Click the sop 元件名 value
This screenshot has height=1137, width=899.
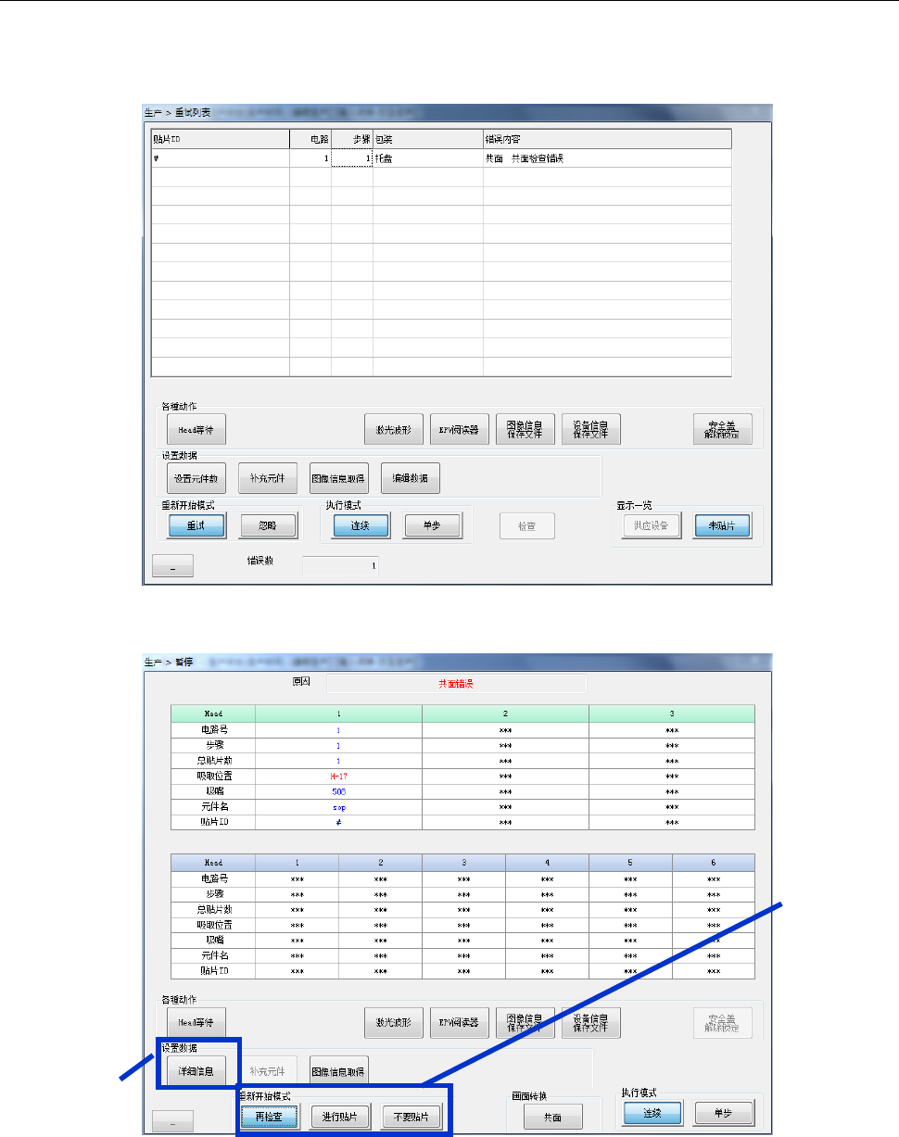coord(338,806)
